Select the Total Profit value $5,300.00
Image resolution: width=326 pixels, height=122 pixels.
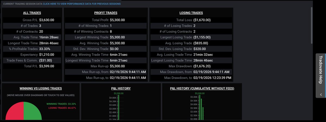pyautogui.click(x=117, y=20)
